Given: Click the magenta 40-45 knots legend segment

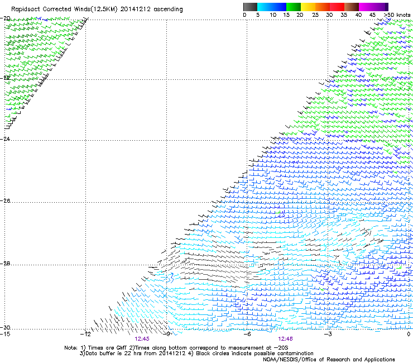Looking at the screenshot, I should point(366,7).
